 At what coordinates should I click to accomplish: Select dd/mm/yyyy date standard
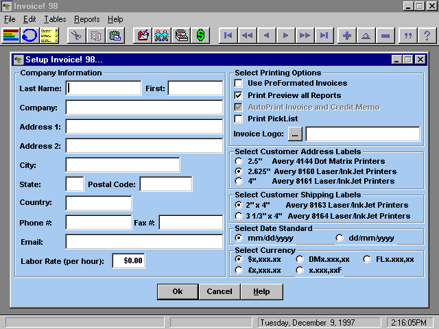(x=340, y=238)
